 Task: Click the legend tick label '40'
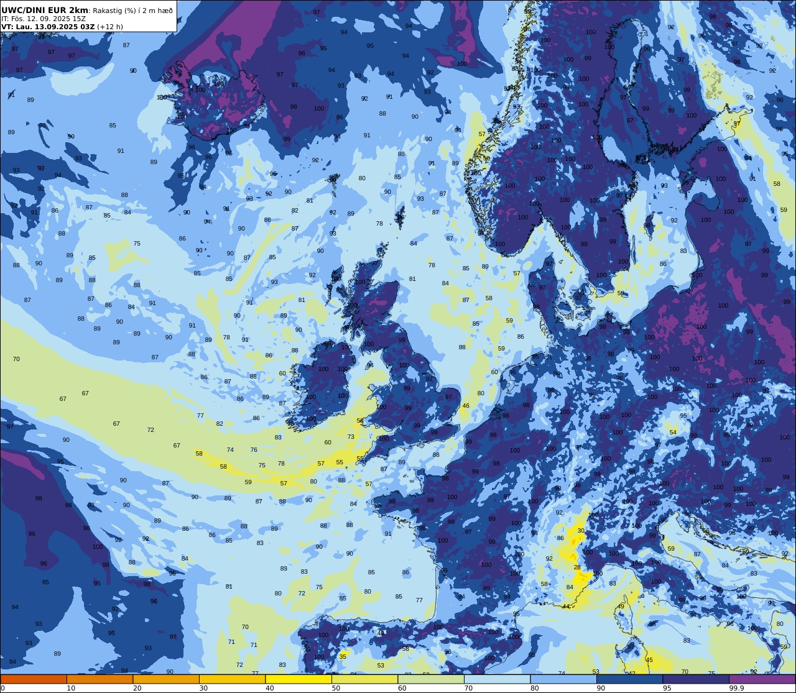tap(269, 688)
